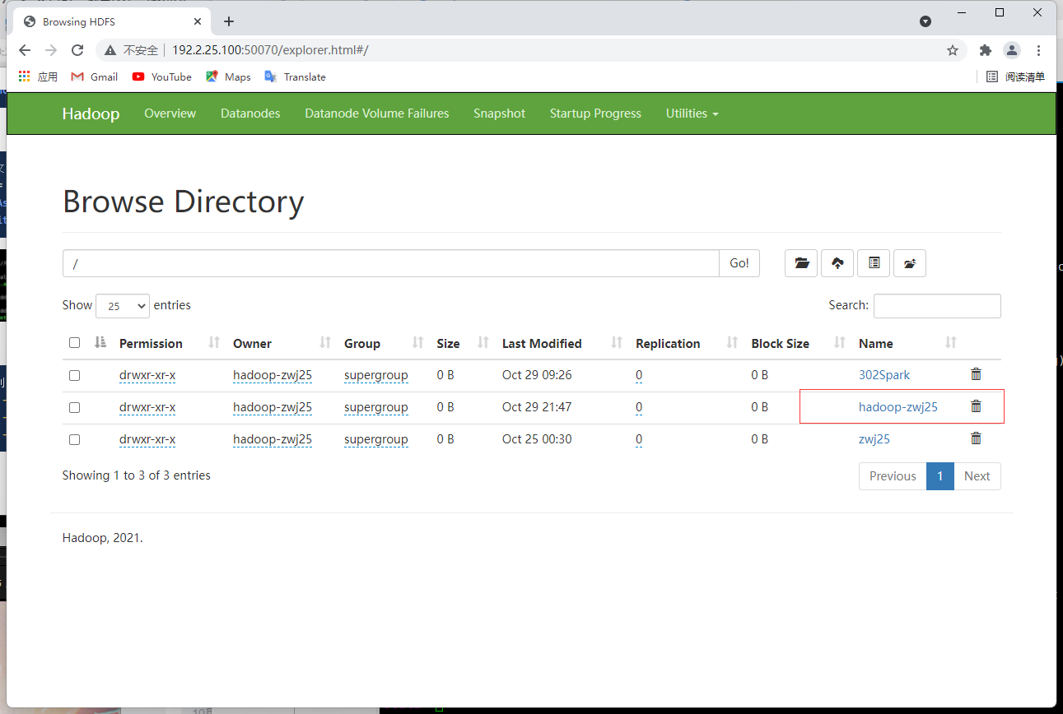Toggle the select-all checkbox in table header
This screenshot has height=714, width=1063.
coord(75,343)
